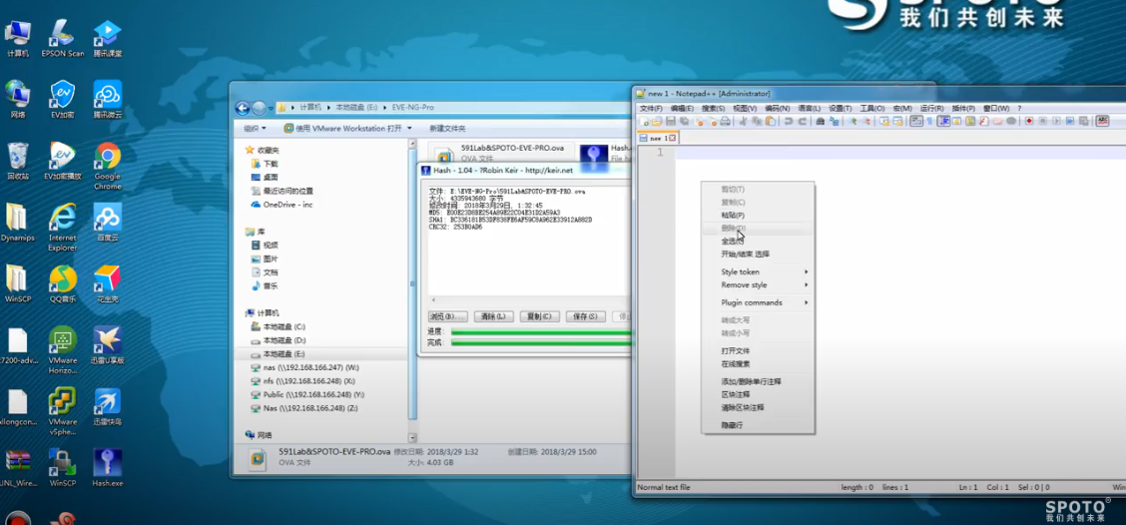Open Google Chrome from desktop
The image size is (1126, 525).
click(x=108, y=165)
